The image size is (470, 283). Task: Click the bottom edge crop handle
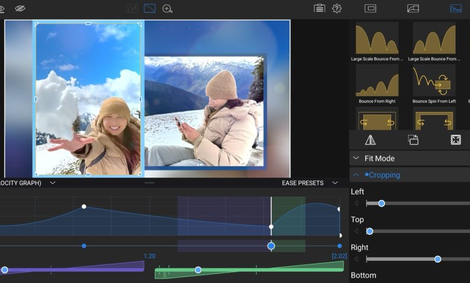click(88, 174)
